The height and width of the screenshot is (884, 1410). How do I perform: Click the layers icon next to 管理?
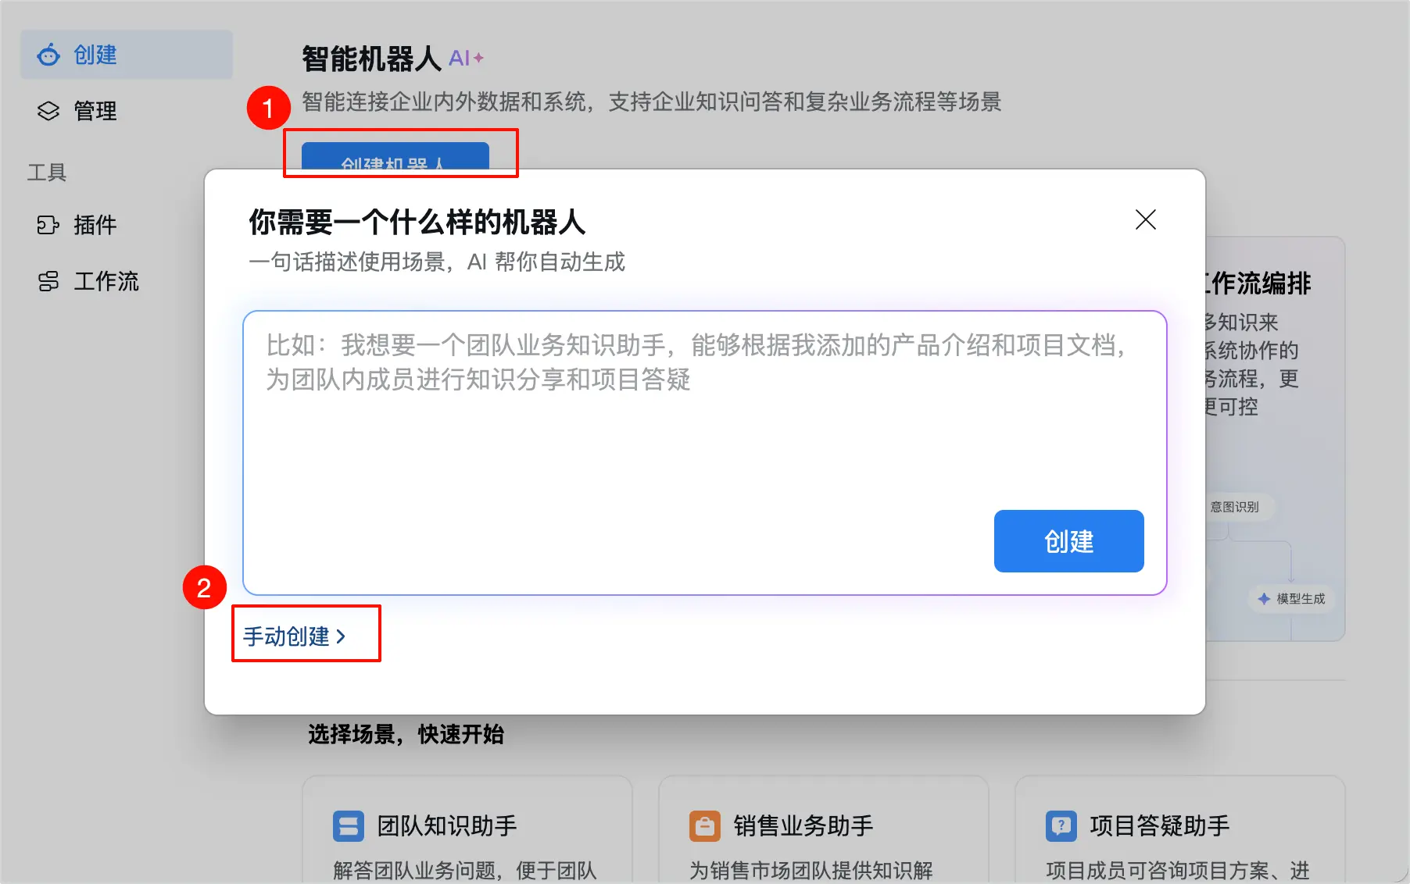48,111
